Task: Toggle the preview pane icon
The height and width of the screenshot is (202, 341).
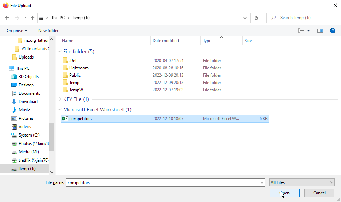Action: click(x=320, y=31)
